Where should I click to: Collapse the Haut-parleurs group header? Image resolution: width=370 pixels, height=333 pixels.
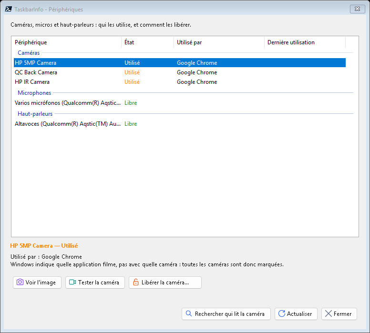pos(35,114)
